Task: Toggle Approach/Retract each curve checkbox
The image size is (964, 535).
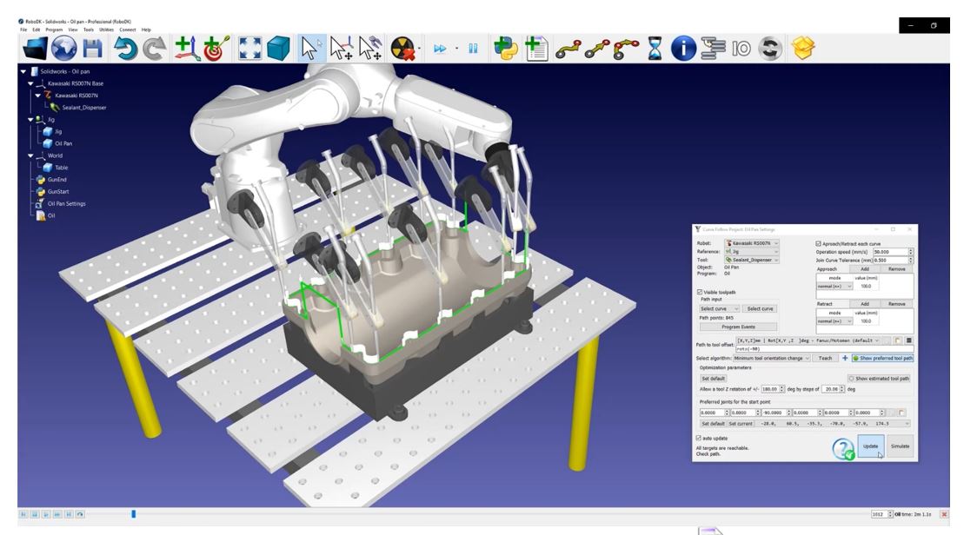Action: 818,244
